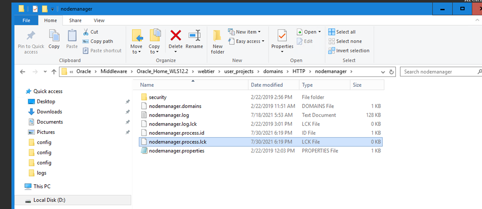Expand the Open button dropdown arrow
Image resolution: width=482 pixels, height=209 pixels.
coord(319,32)
